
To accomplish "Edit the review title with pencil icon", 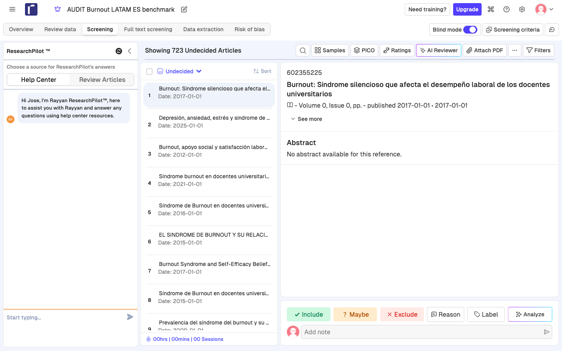I will click(184, 9).
